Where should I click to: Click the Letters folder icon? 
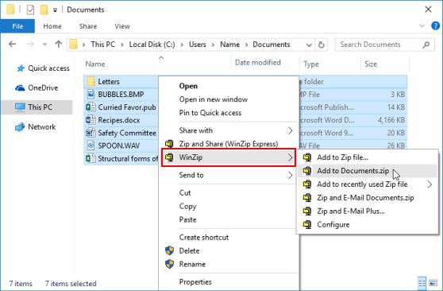[91, 82]
